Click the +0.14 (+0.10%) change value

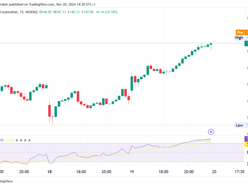[107, 12]
